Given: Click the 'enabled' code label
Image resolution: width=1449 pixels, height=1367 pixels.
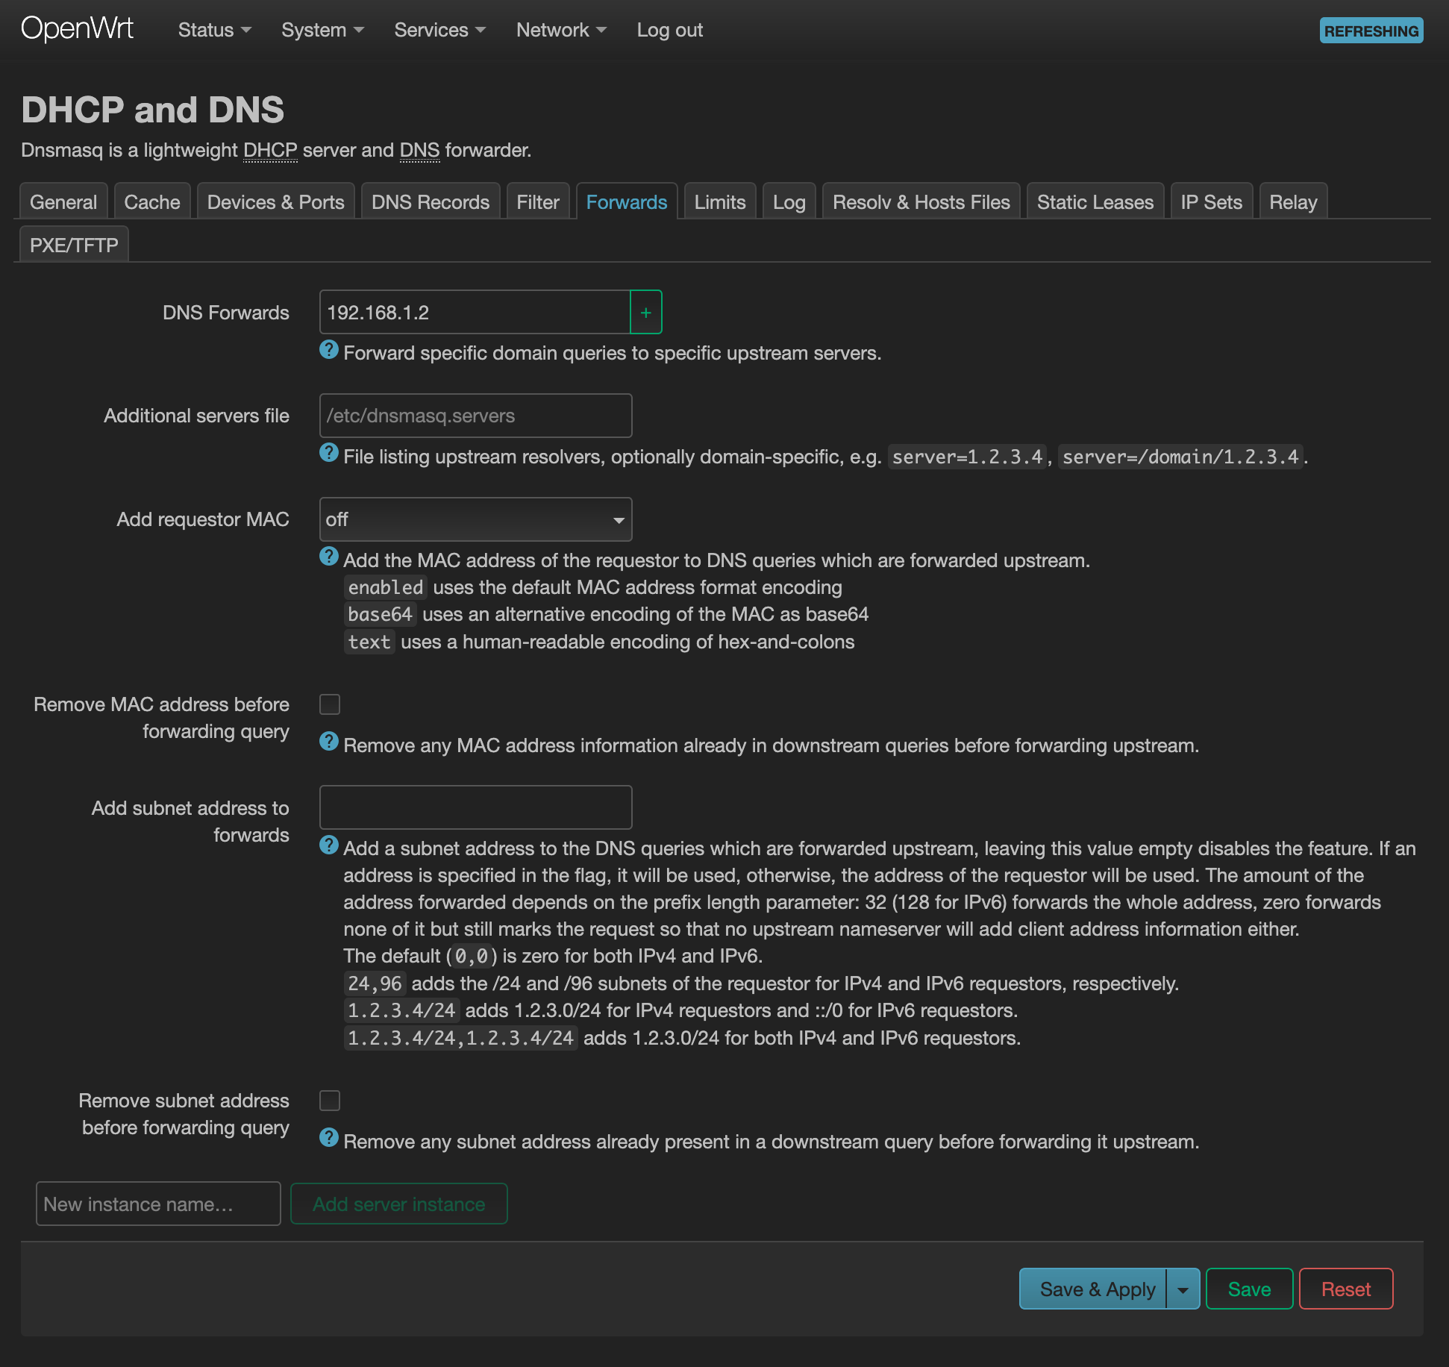Looking at the screenshot, I should tap(386, 587).
